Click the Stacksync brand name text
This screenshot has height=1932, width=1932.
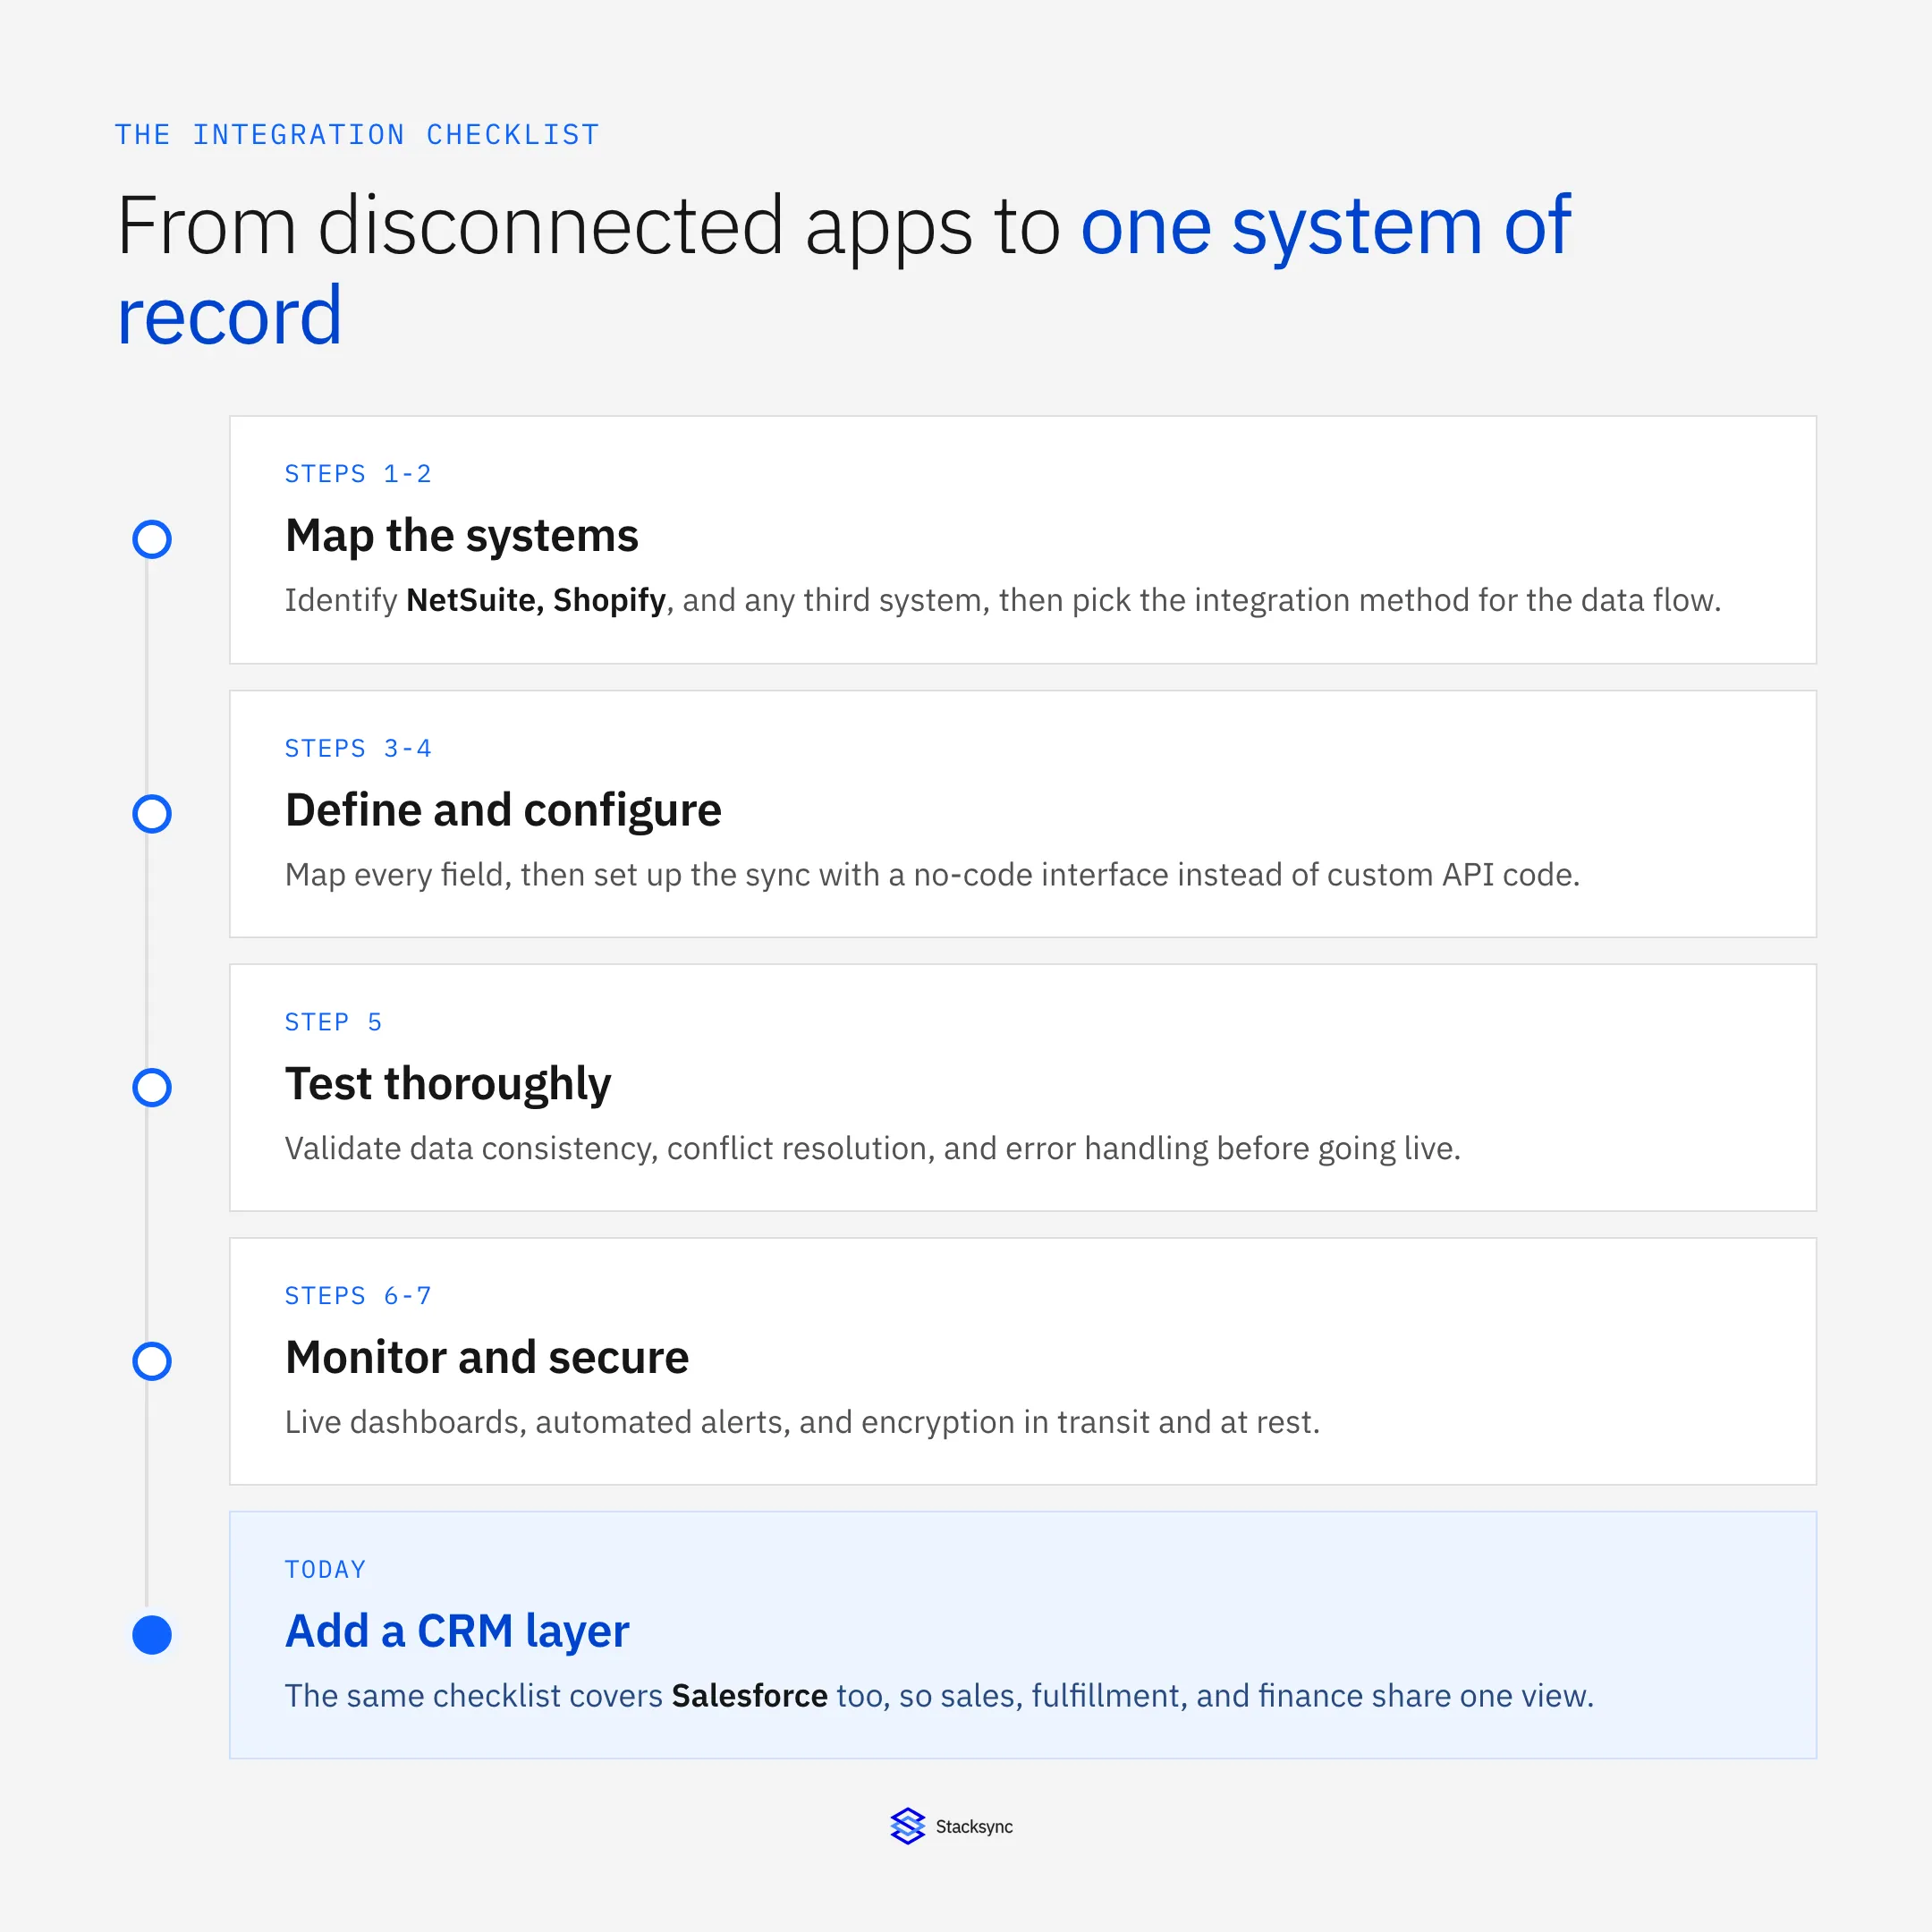[974, 1827]
